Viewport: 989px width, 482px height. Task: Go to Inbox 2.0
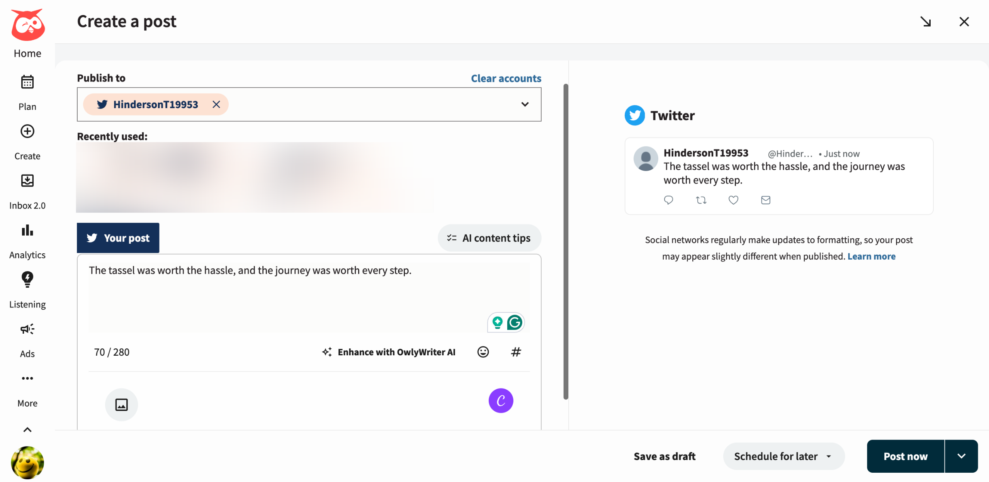27,181
